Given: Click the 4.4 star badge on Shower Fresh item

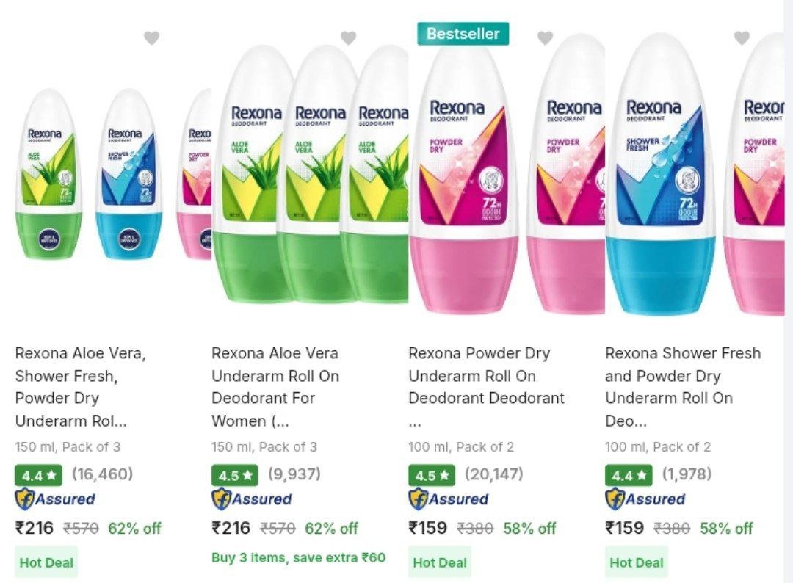Looking at the screenshot, I should (627, 475).
